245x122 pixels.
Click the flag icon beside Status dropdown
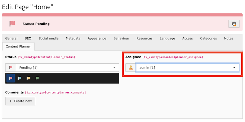pyautogui.click(x=11, y=68)
